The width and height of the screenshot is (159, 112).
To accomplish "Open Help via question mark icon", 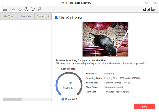I will point(26,9).
